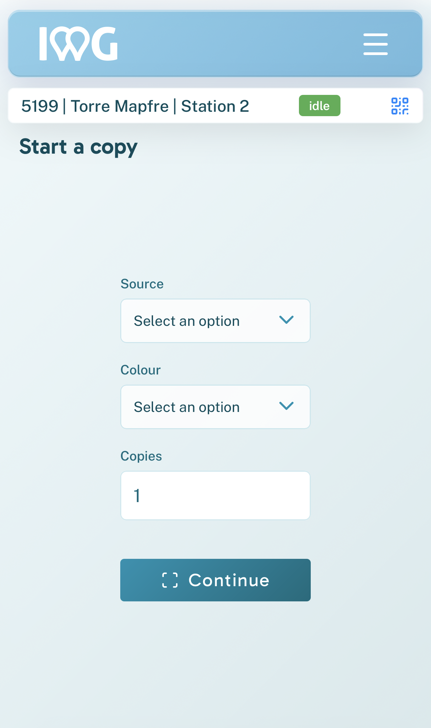This screenshot has height=728, width=431.
Task: Open the Colour select box
Action: coord(215,407)
